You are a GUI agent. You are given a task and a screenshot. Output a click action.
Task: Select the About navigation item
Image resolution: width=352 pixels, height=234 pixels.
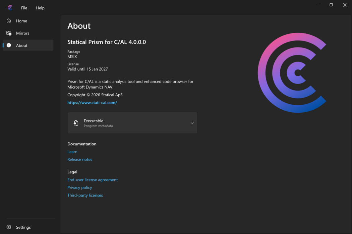coord(28,45)
